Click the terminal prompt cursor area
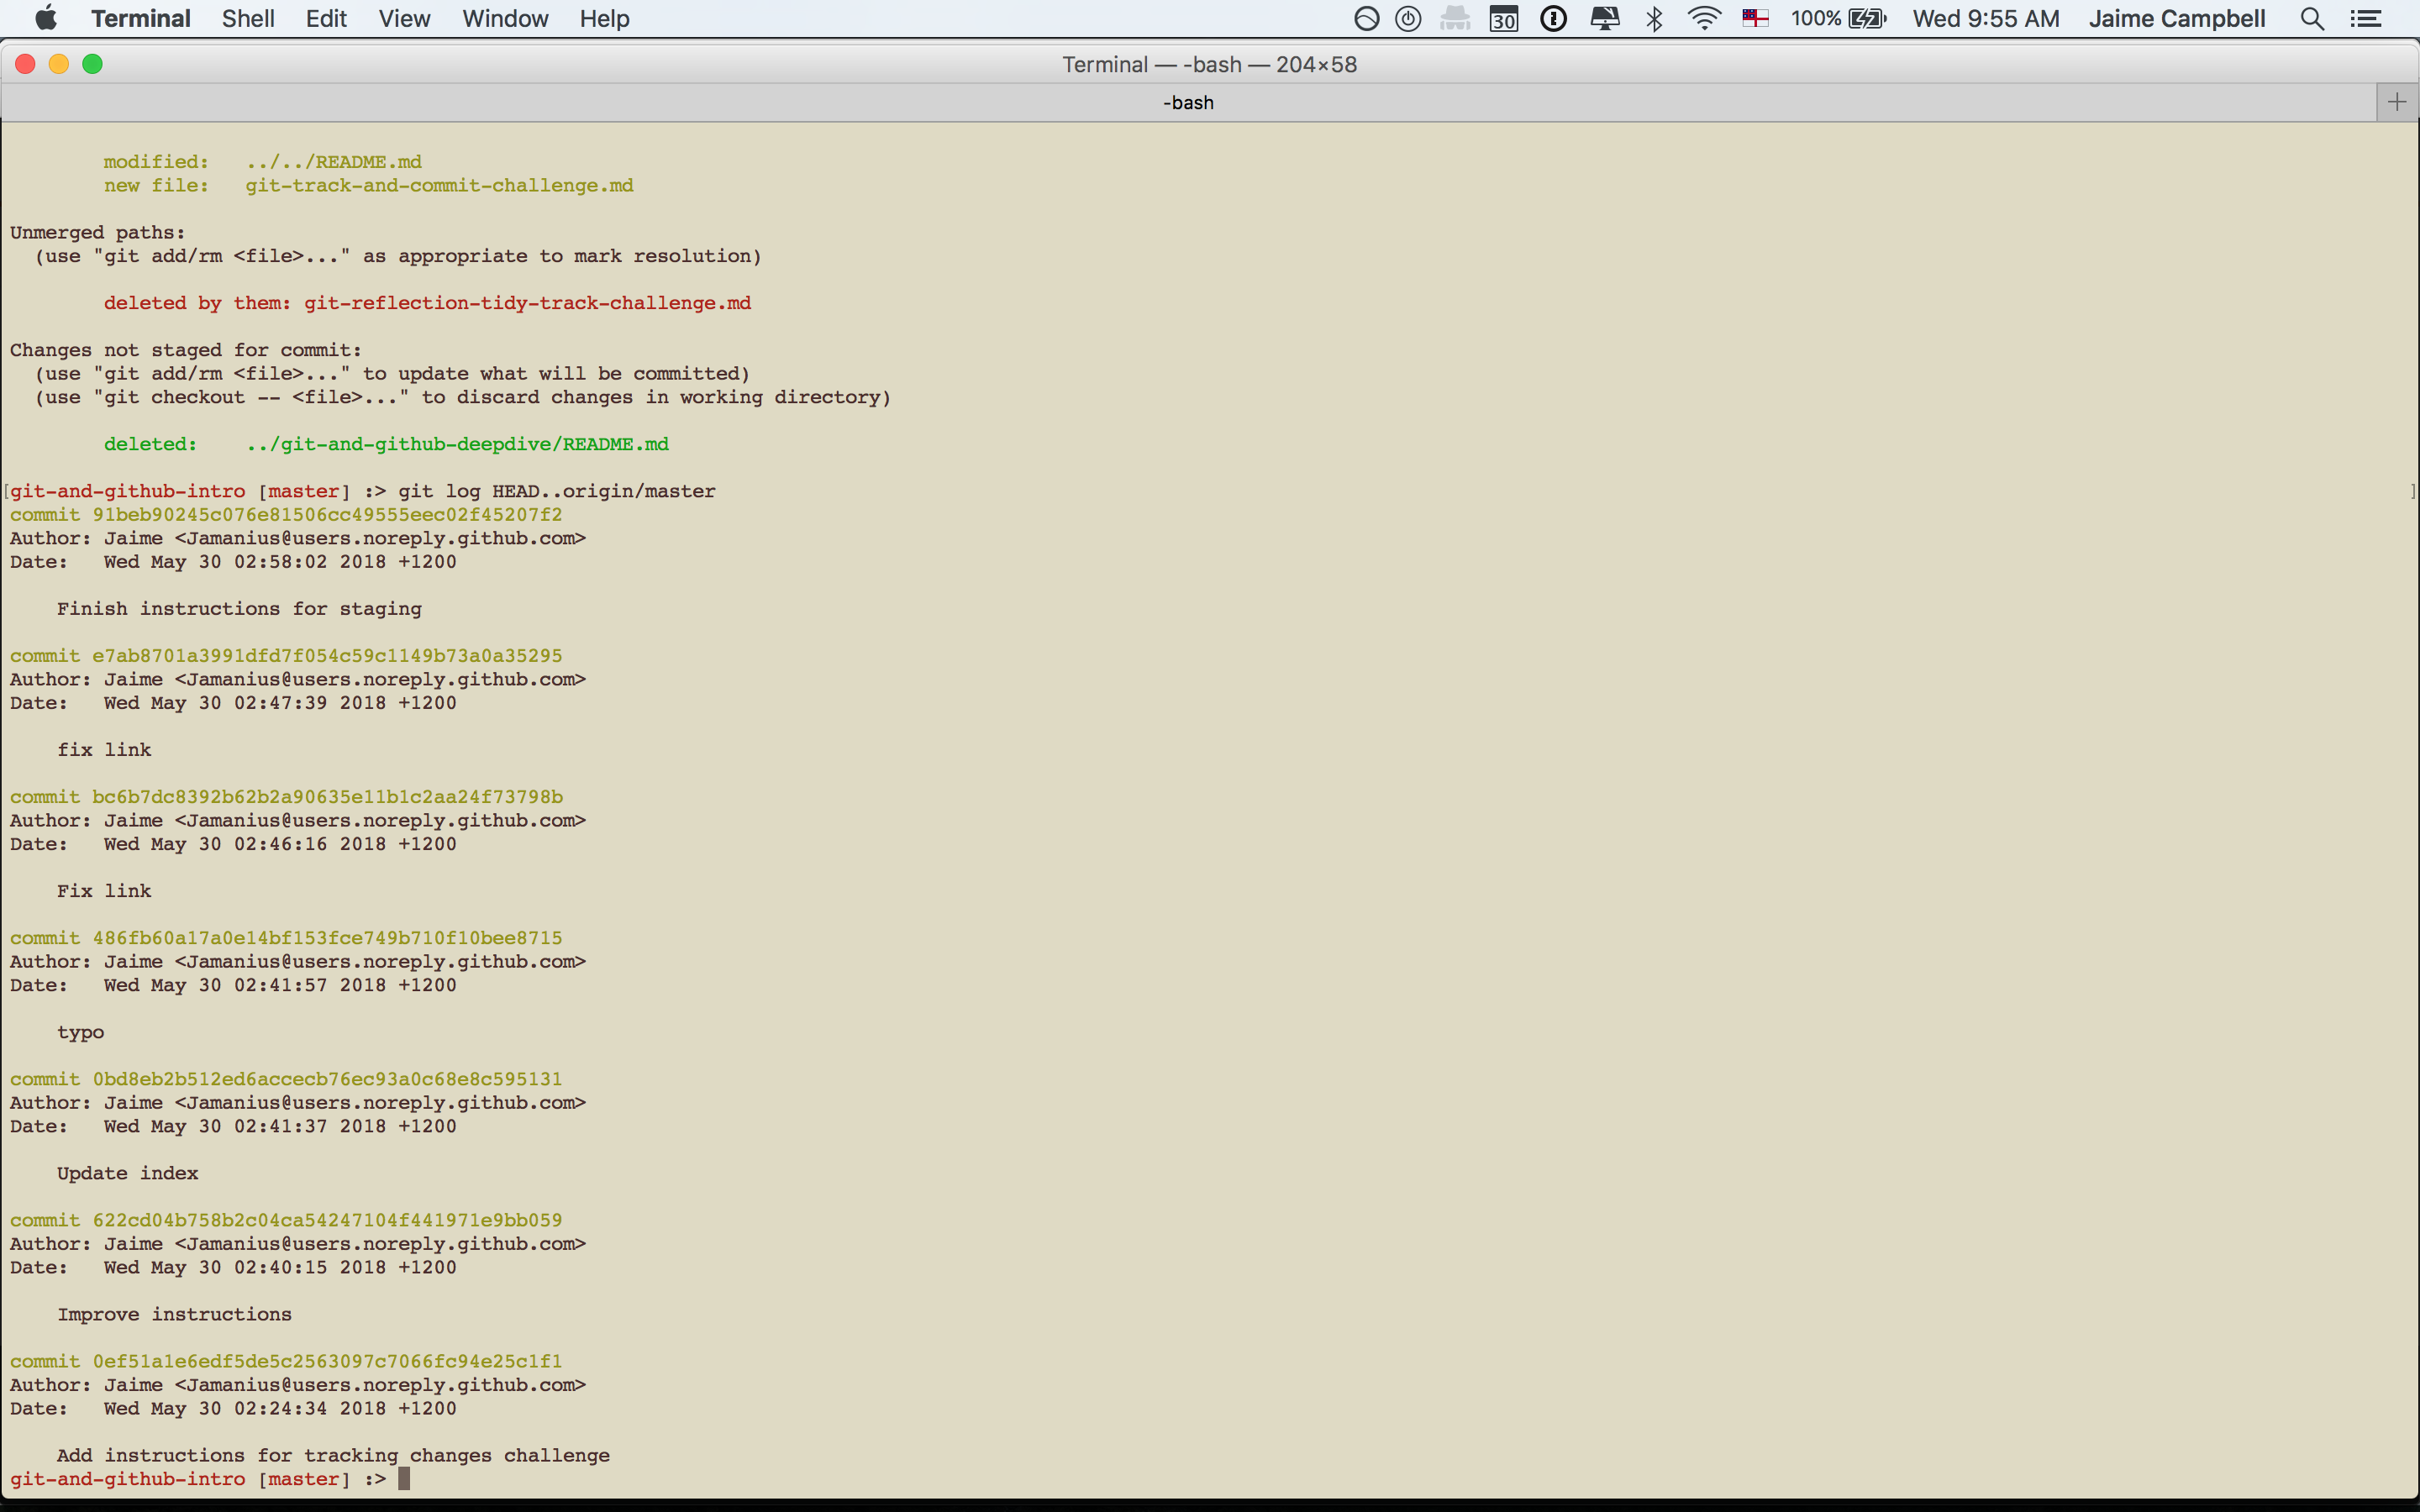This screenshot has height=1512, width=2420. point(406,1479)
